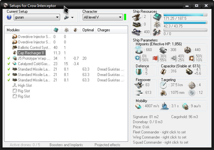The image size is (214, 150).
Task: Click the Cargohold: 96 m3 value
Action: tap(185, 117)
